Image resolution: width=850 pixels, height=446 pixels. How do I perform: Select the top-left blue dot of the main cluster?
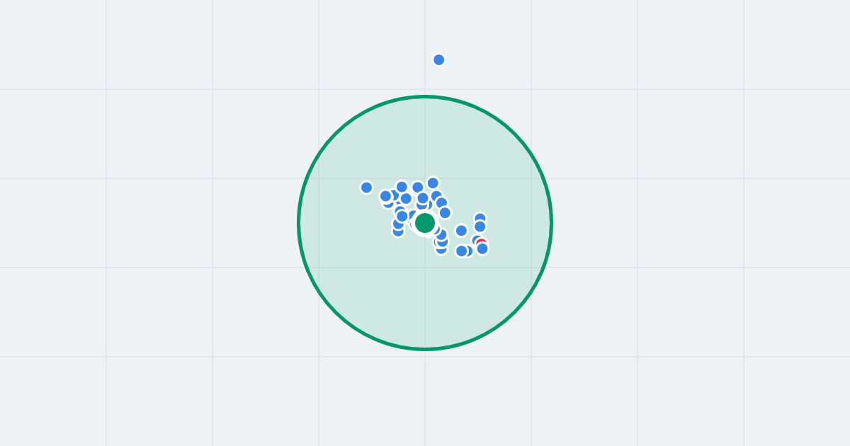(402, 187)
